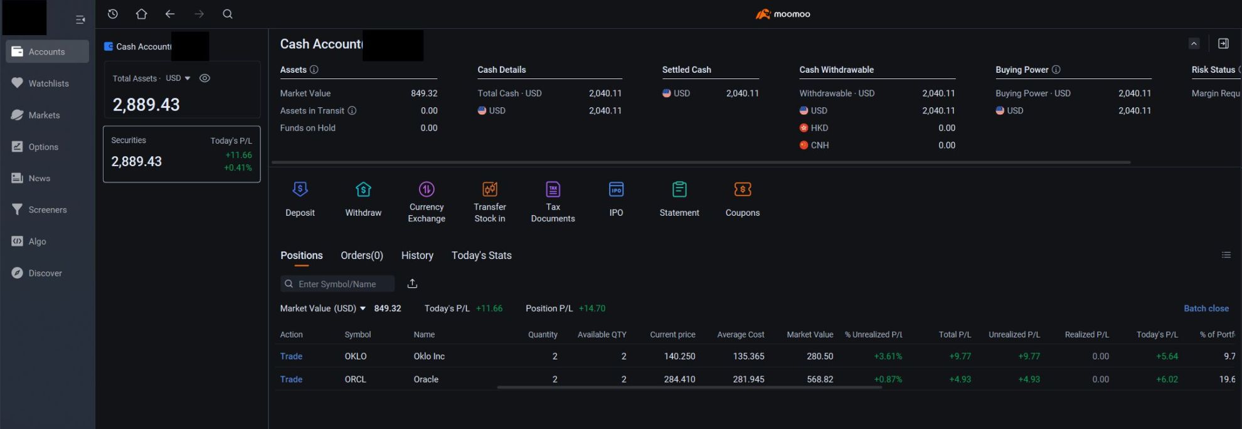Open Tax Documents
This screenshot has height=429, width=1242.
(x=553, y=202)
